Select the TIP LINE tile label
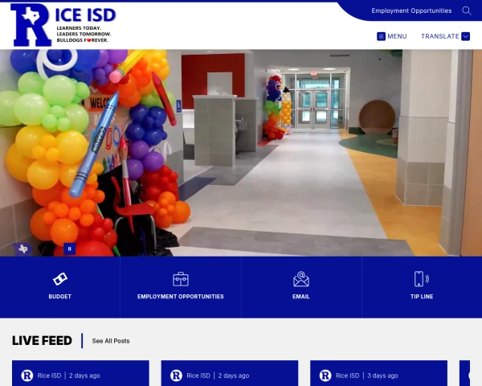The width and height of the screenshot is (482, 386). coord(422,297)
